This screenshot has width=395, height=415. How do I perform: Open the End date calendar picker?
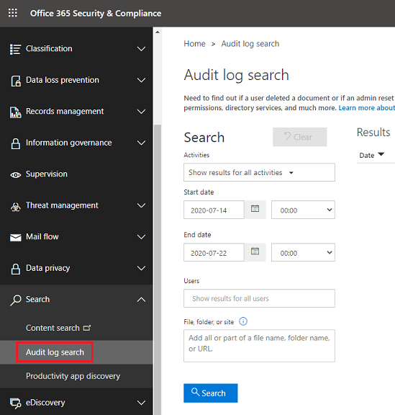click(x=255, y=251)
